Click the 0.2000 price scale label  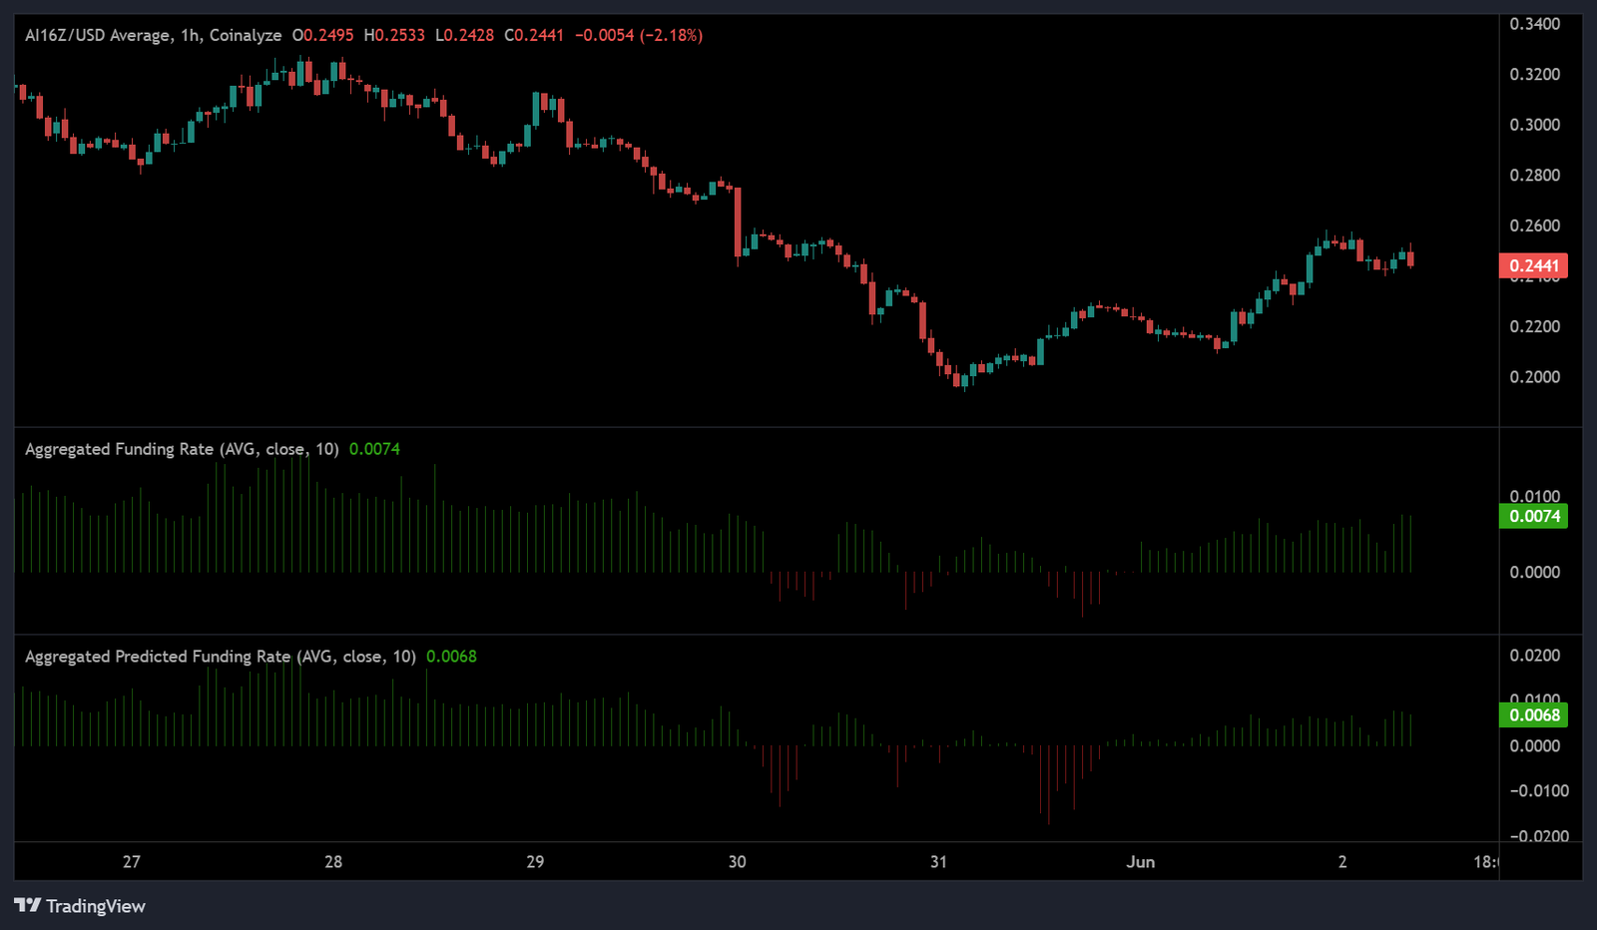pyautogui.click(x=1535, y=377)
